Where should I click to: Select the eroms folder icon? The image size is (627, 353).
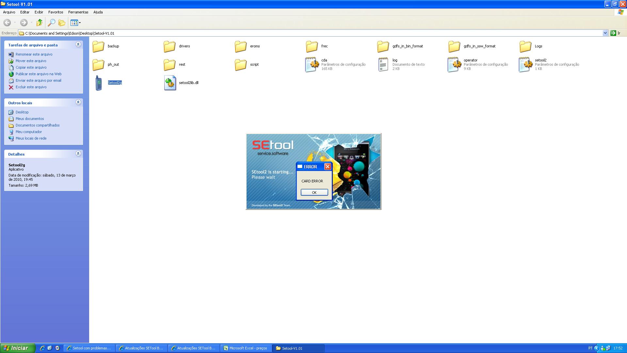tap(241, 46)
